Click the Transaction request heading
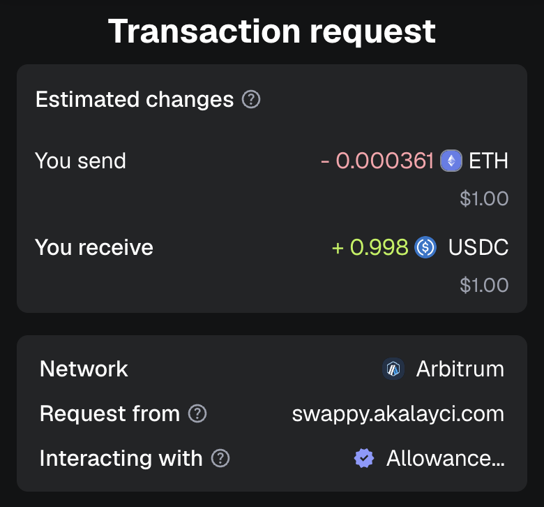The width and height of the screenshot is (544, 507). click(272, 31)
